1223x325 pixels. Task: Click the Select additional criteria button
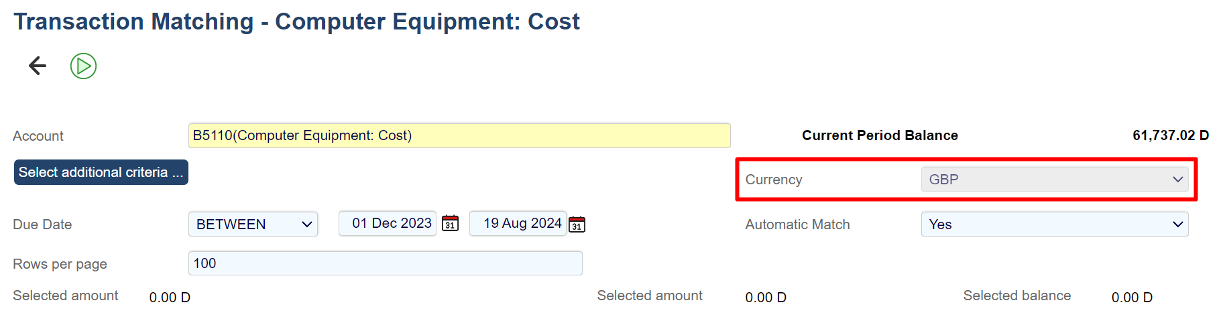101,172
